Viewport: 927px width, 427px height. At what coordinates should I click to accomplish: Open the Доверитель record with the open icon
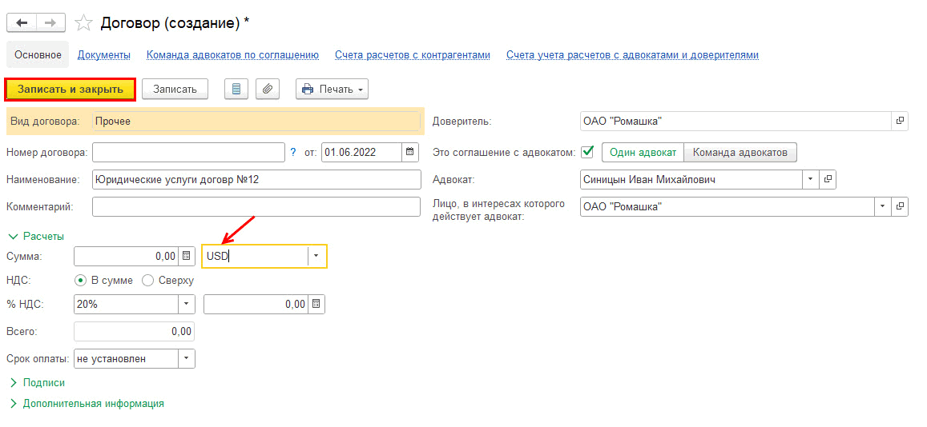900,121
